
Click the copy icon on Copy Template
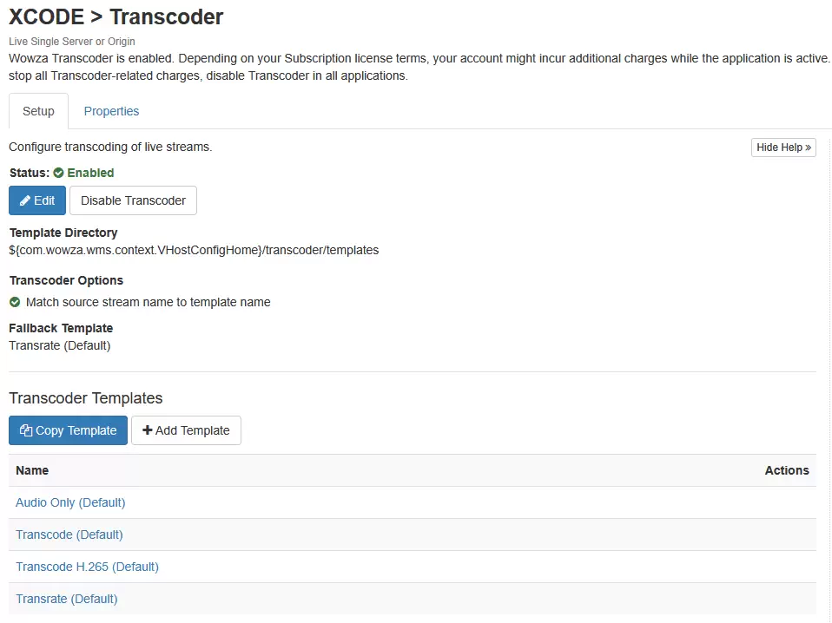pos(26,430)
